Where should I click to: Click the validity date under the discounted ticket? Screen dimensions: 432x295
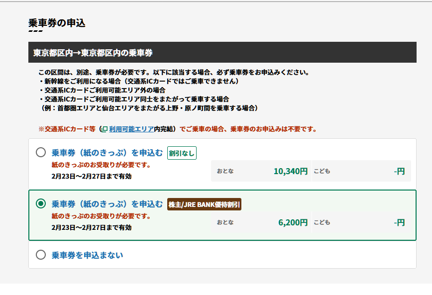point(92,227)
